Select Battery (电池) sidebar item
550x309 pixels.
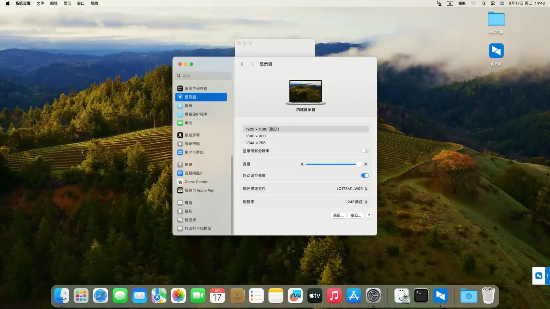tap(188, 123)
